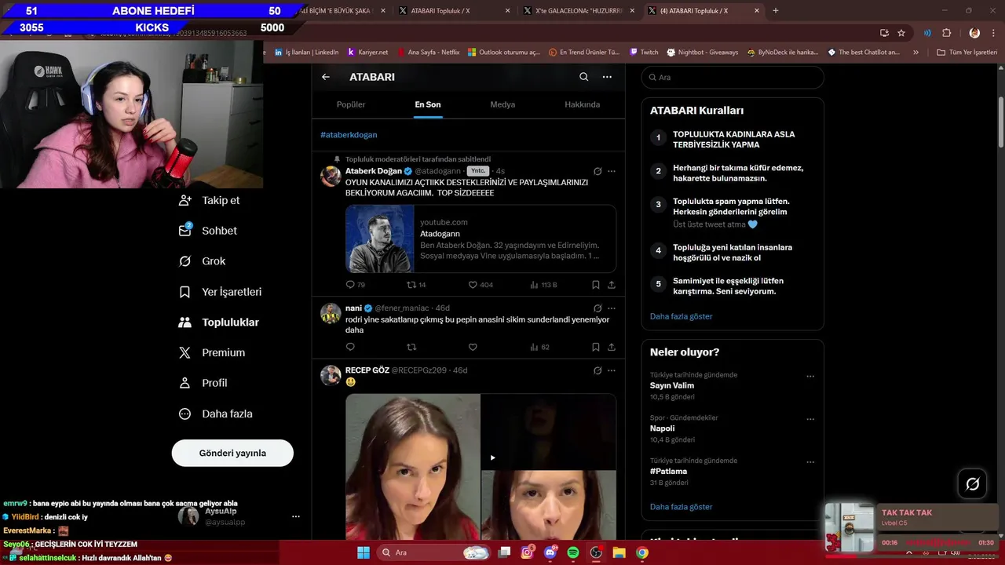Switch to the Medya tab

502,104
